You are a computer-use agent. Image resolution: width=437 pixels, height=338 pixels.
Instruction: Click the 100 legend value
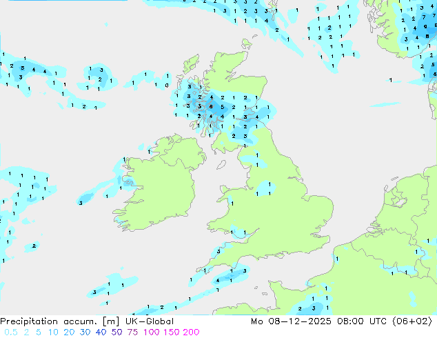[x=152, y=332]
